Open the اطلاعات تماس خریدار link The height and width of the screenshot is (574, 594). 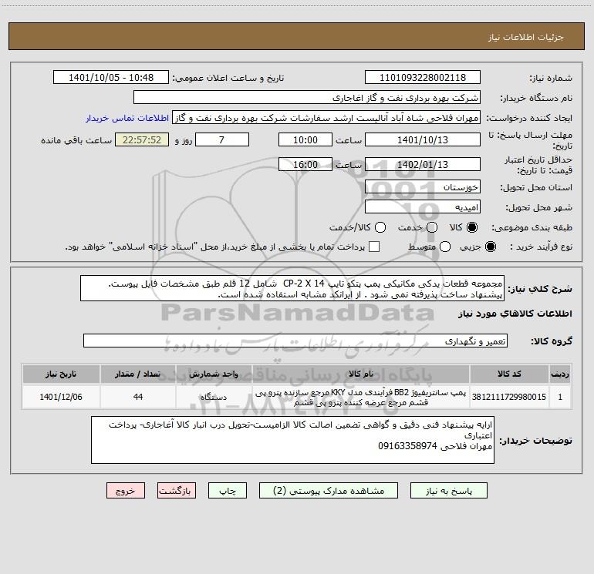point(127,118)
